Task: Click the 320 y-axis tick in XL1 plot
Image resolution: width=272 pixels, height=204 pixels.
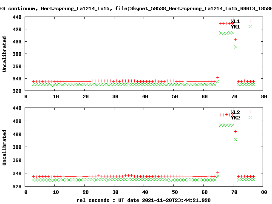Action: pyautogui.click(x=17, y=91)
